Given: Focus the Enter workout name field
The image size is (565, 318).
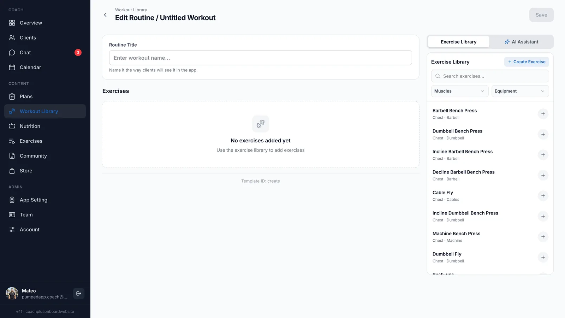Looking at the screenshot, I should coord(260,58).
